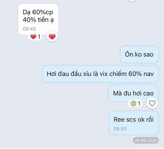Open the heart reaction count badge
The height and width of the screenshot is (149, 164).
35,37
